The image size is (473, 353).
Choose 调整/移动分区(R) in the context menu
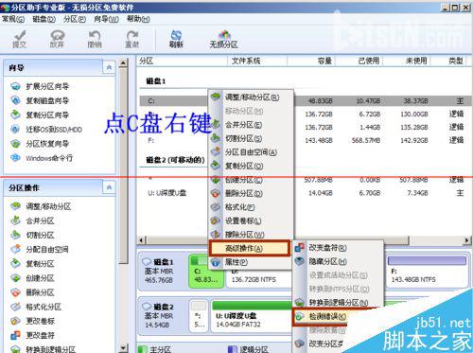coord(252,97)
